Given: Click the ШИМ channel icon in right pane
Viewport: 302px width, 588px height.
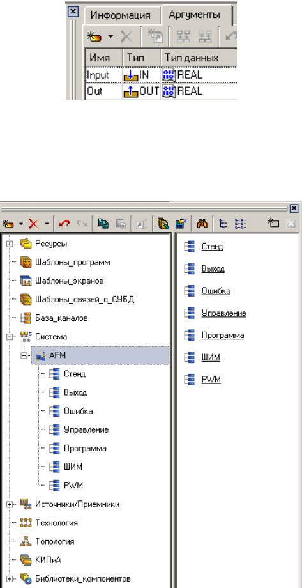Looking at the screenshot, I should 190,357.
